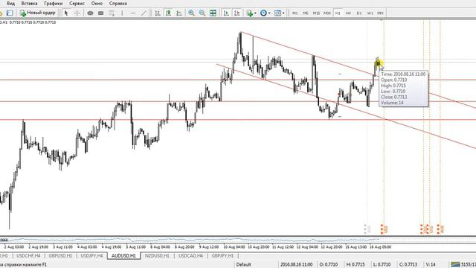The width and height of the screenshot is (476, 268).
Task: Switch to M5 timeframe
Action: click(306, 13)
